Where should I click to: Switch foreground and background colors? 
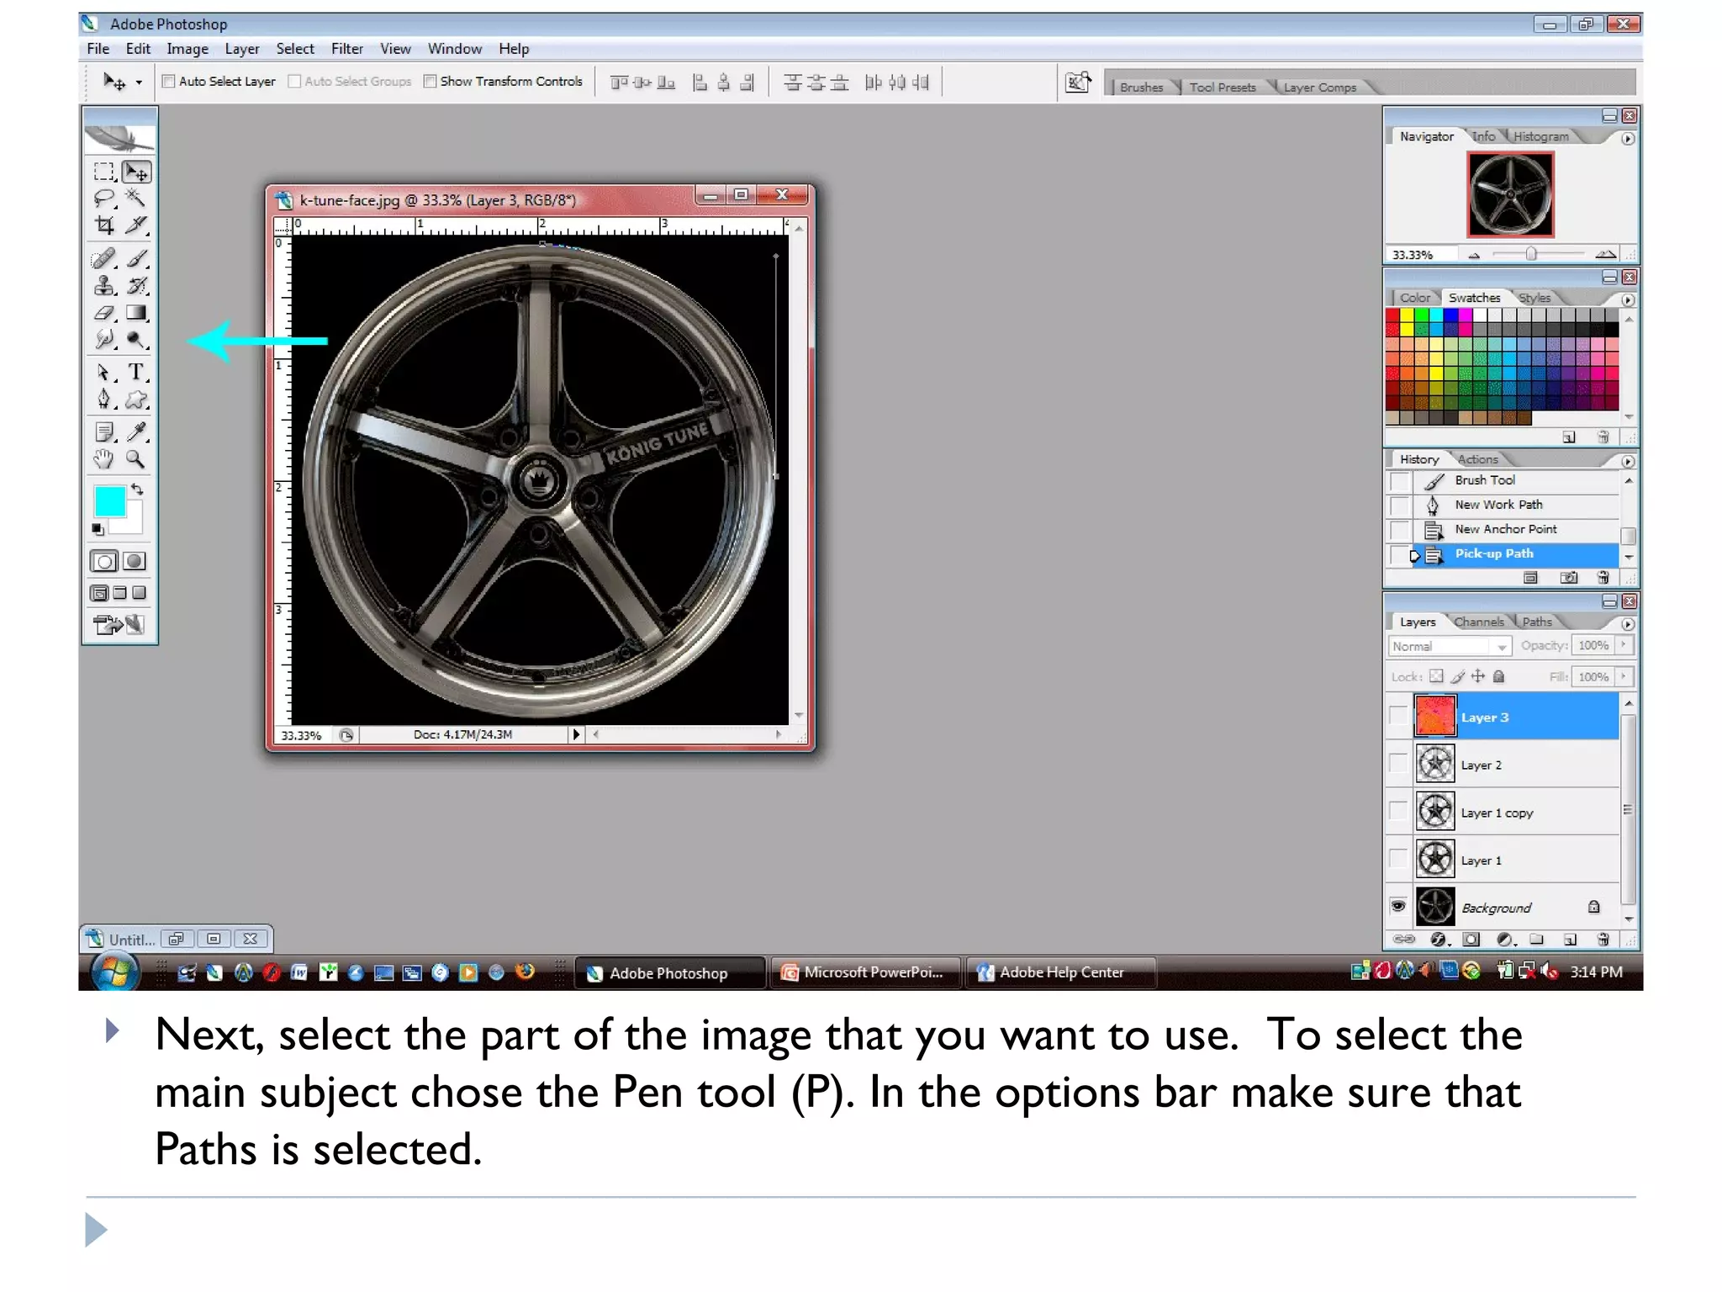[x=137, y=490]
